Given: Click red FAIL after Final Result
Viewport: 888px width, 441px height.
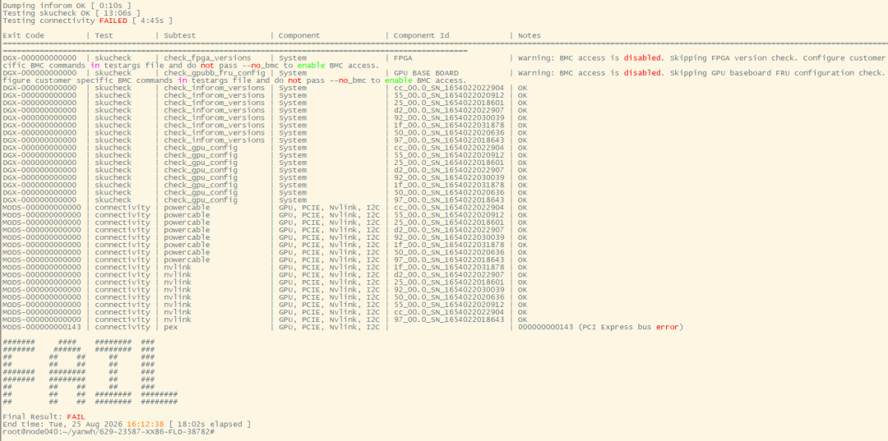Looking at the screenshot, I should 76,416.
